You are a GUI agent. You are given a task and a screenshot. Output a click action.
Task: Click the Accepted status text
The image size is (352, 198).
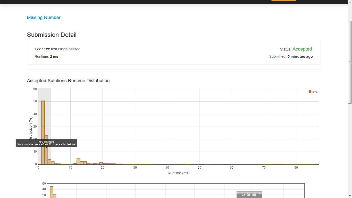tap(302, 49)
